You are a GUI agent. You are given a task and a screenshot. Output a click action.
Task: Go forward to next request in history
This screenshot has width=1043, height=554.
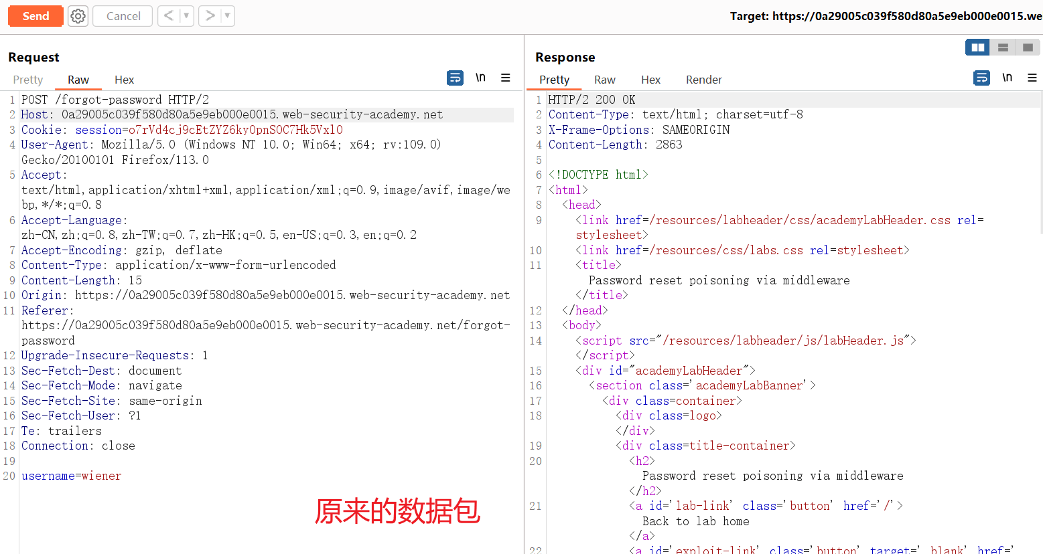[x=210, y=15]
